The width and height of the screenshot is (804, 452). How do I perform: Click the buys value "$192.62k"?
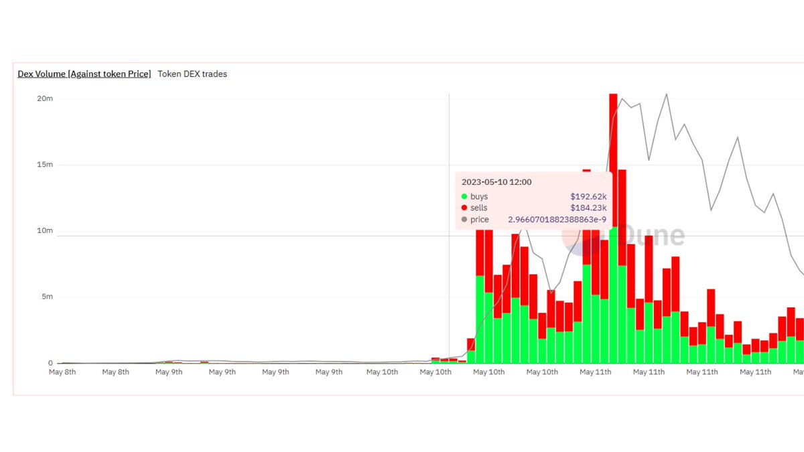coord(588,197)
